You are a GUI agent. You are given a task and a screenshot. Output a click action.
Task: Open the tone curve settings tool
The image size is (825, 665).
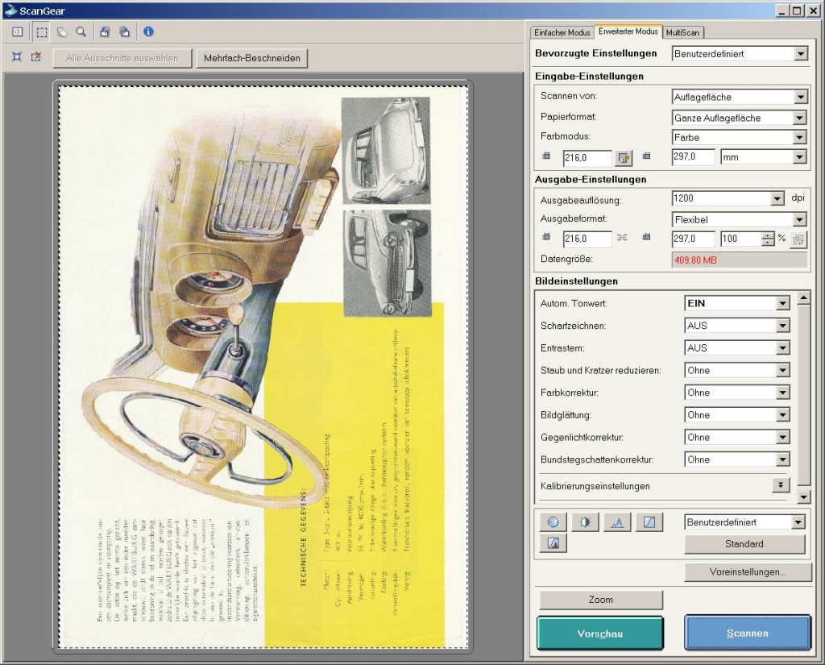(649, 522)
